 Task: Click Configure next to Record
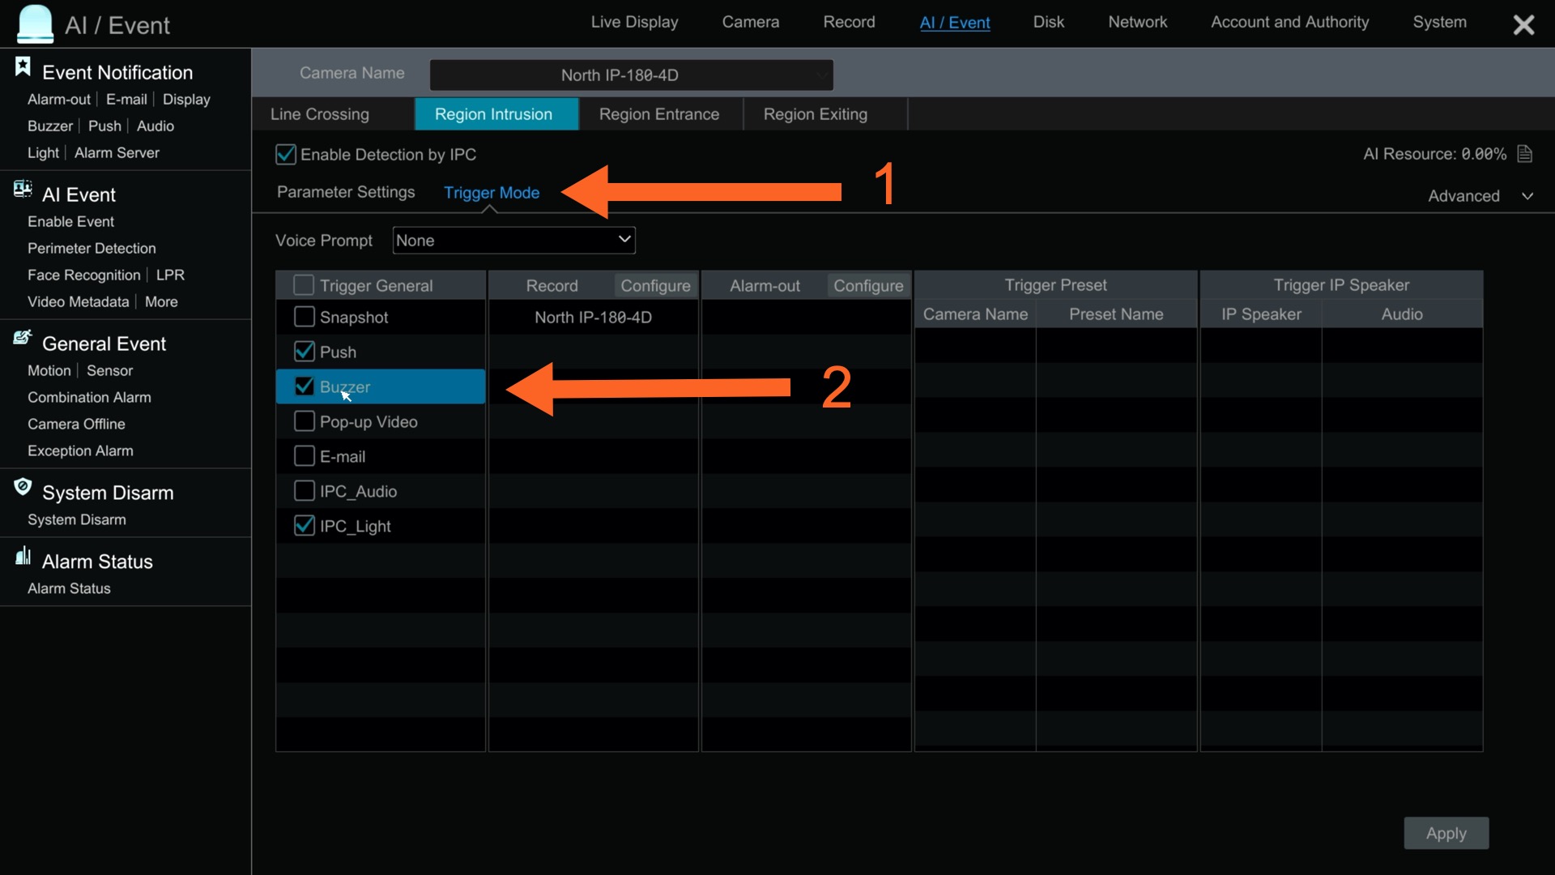(x=654, y=285)
